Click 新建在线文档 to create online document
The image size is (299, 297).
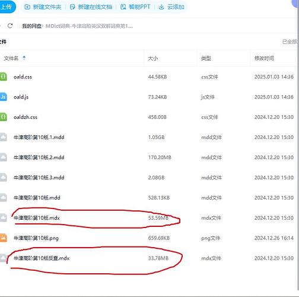click(91, 7)
